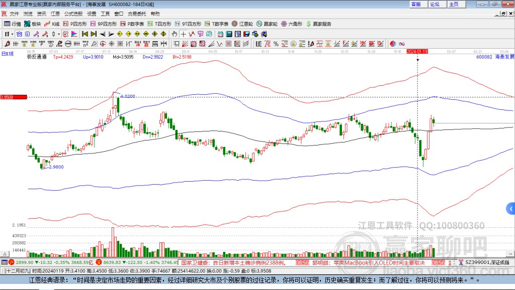The width and height of the screenshot is (515, 290).
Task: Open the 资讯 menu
Action: tap(41, 14)
